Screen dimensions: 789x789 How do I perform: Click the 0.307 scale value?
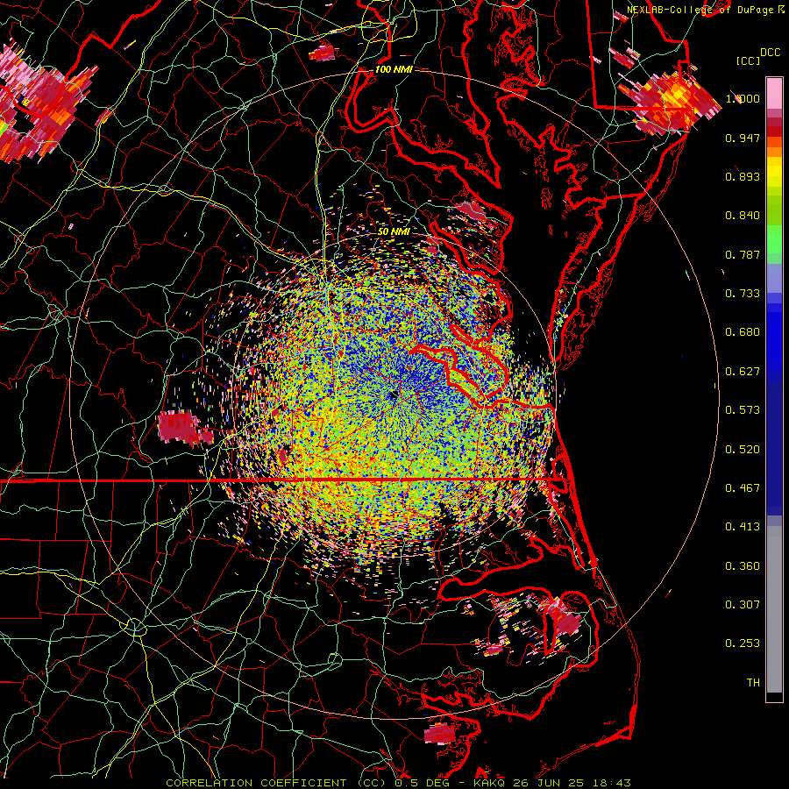(x=743, y=605)
